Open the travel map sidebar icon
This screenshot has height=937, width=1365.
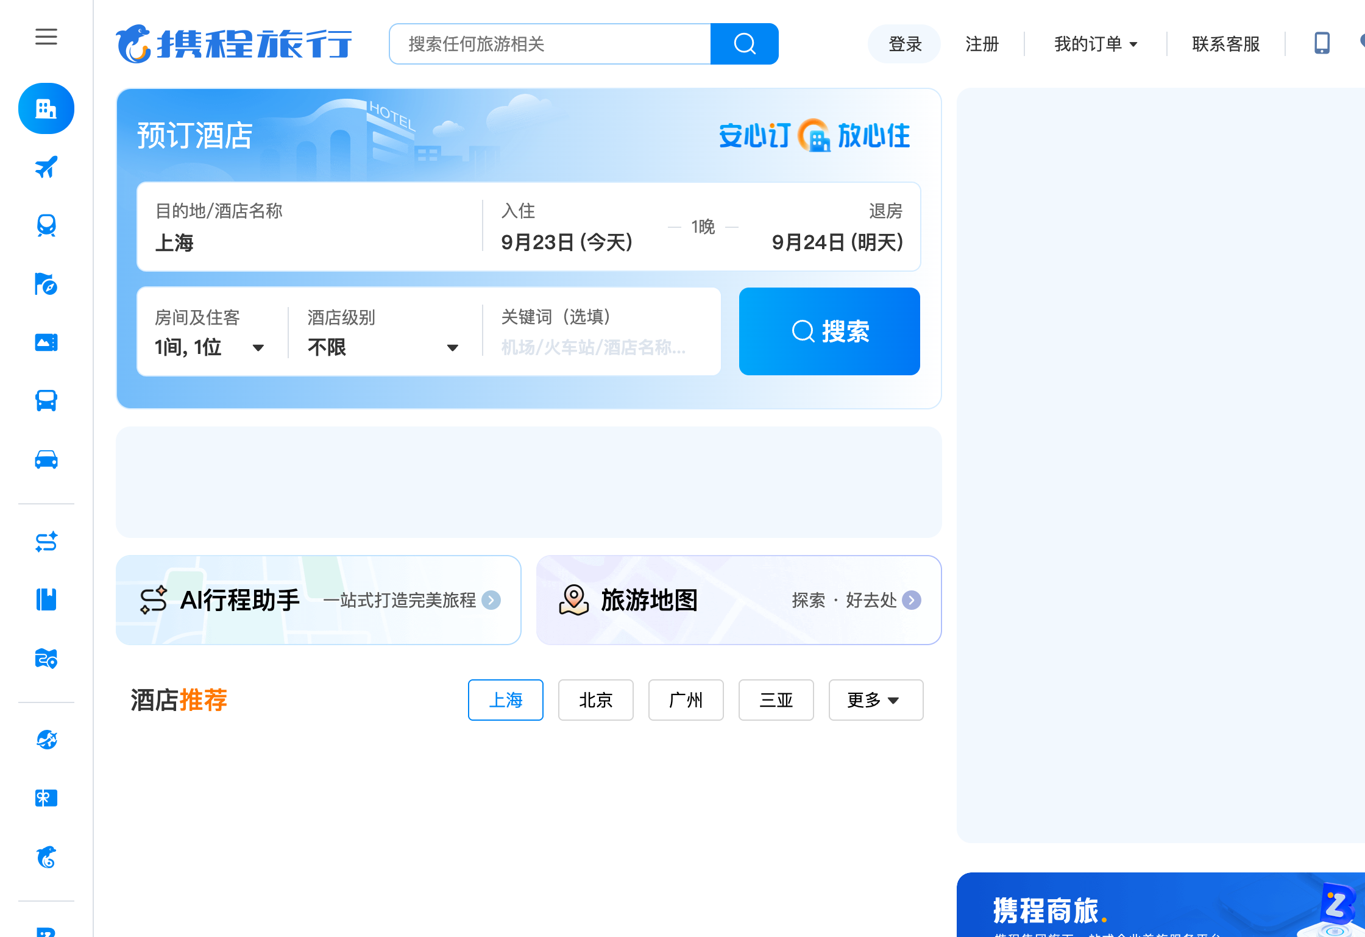[x=46, y=659]
